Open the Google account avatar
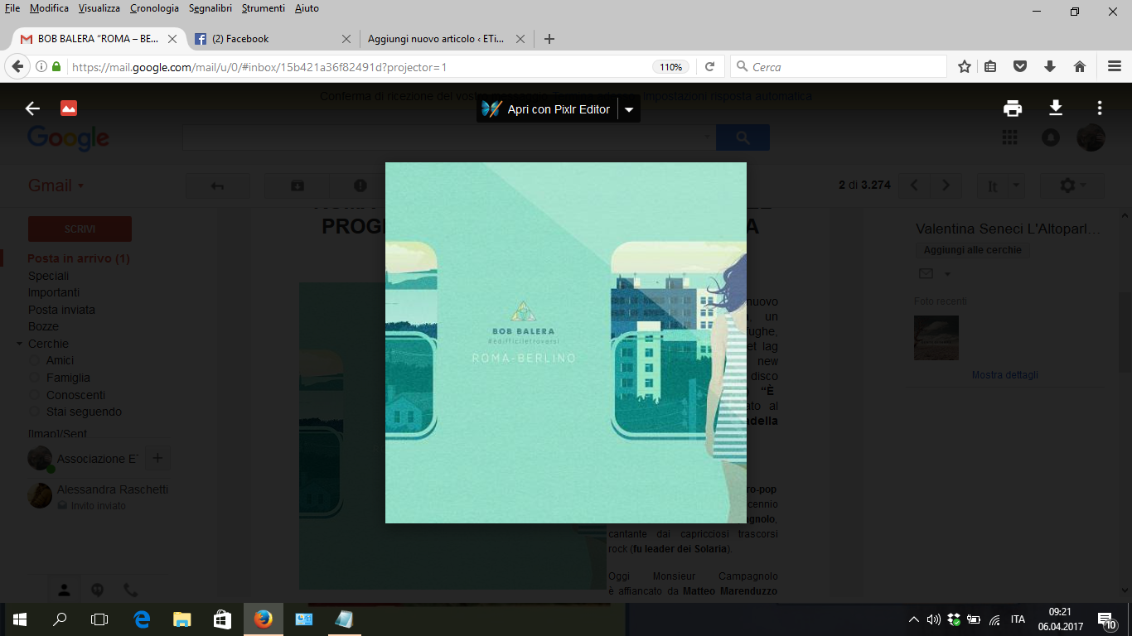 tap(1091, 137)
